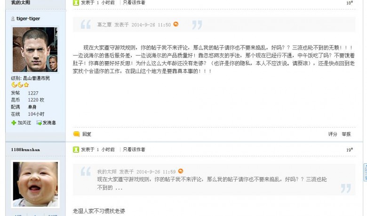The image size is (367, 216).
Task: Filter by 只看该作者 on post 18
Action: [134, 2]
